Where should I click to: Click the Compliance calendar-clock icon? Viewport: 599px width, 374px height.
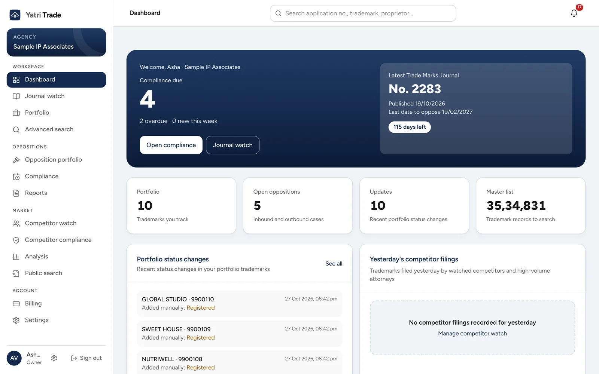coord(16,177)
